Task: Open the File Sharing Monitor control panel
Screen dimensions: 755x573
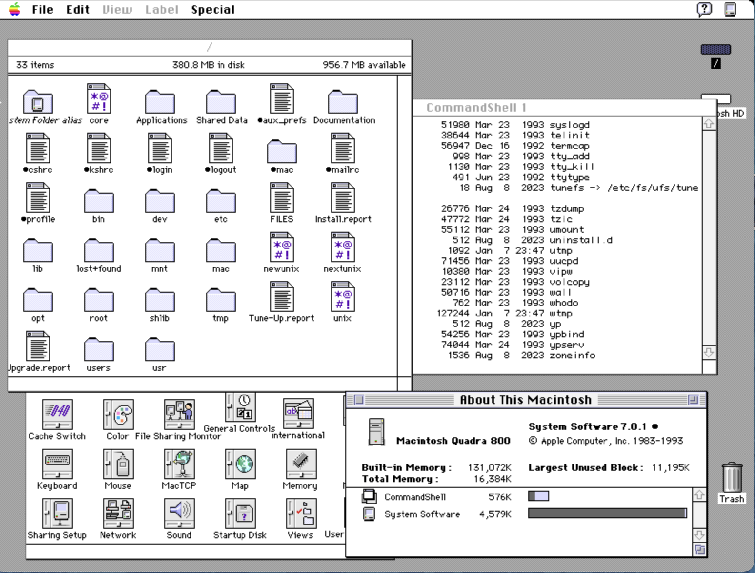Action: 179,414
